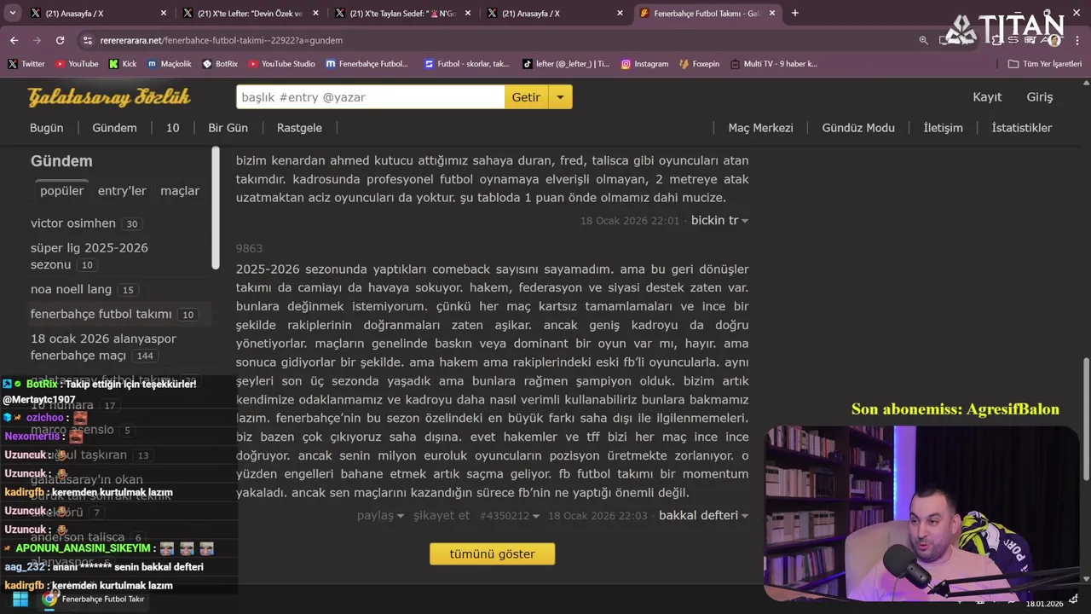Open the 10 menu item
The width and height of the screenshot is (1091, 614).
tap(173, 128)
